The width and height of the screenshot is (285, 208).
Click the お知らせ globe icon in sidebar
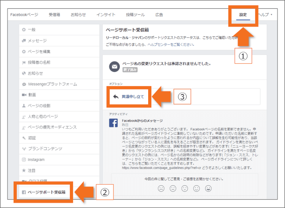[24, 73]
